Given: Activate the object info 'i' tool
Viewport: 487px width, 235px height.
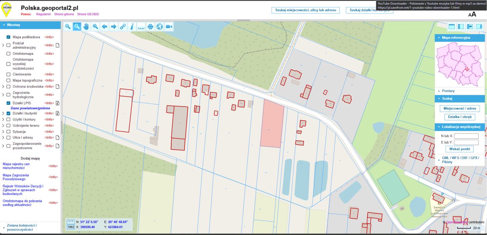Looking at the screenshot, I should pos(132,26).
